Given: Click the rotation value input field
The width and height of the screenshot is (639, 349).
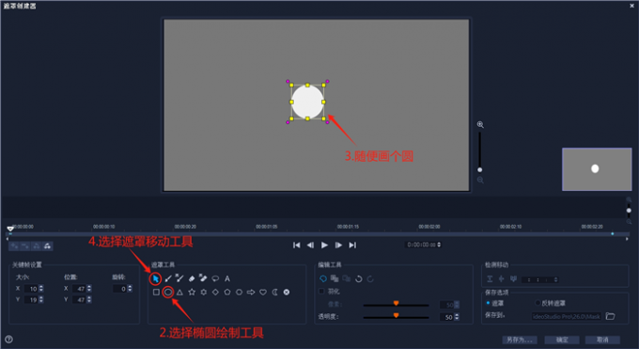Looking at the screenshot, I should 120,289.
